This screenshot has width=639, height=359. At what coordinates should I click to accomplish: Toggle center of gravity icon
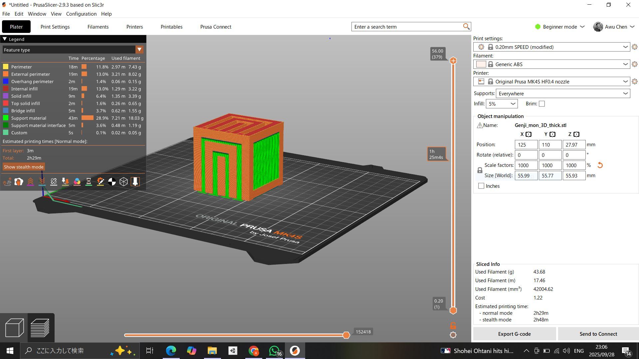coord(112,182)
